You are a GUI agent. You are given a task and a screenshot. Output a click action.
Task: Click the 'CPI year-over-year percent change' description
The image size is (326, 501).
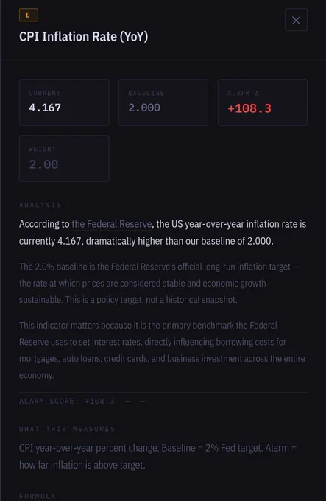point(157,456)
